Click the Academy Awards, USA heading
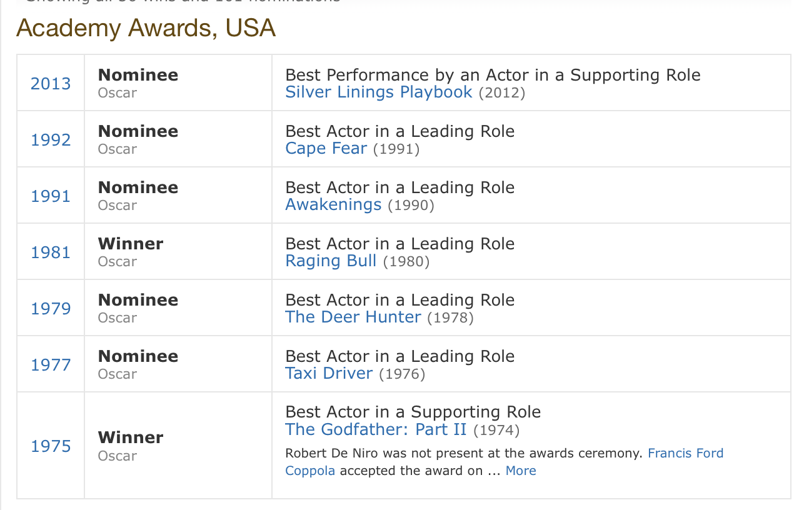Screen dimensions: 804x510 146,28
